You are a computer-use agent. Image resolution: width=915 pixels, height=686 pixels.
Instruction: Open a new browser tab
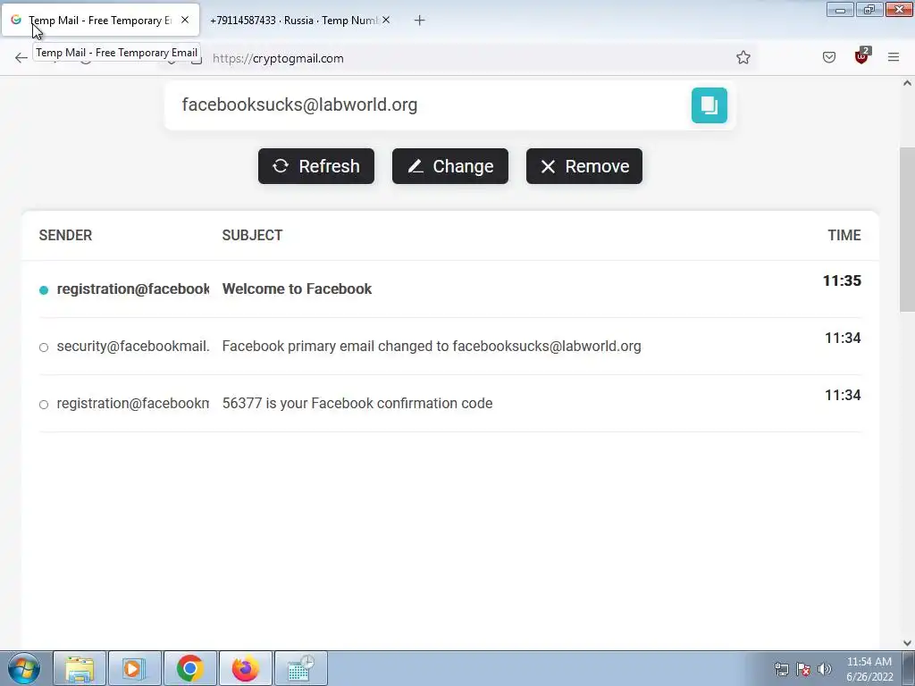[x=420, y=21]
